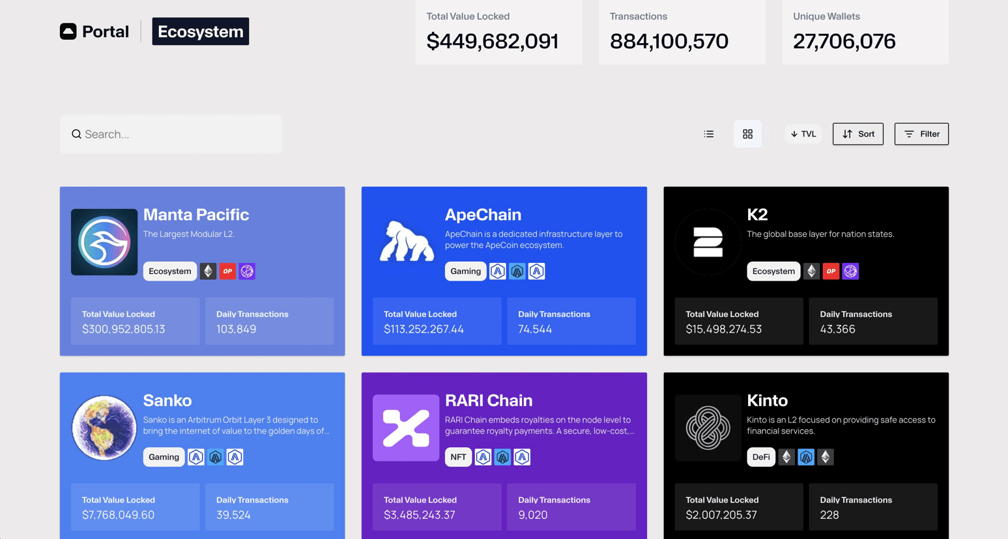
Task: Click blue Arbitrum icon on RARI Chain card
Action: pyautogui.click(x=502, y=457)
